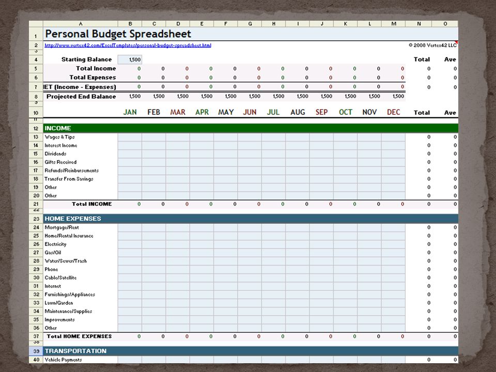Click the JUN month heading

[x=250, y=112]
